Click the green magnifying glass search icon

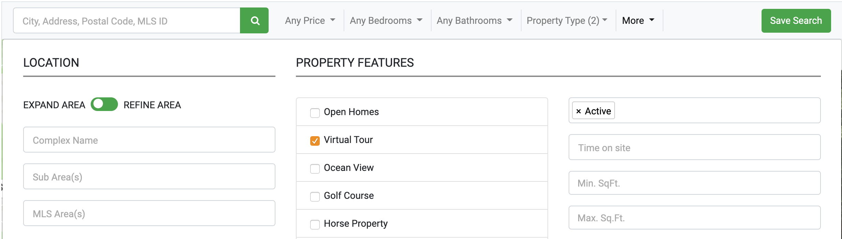254,20
